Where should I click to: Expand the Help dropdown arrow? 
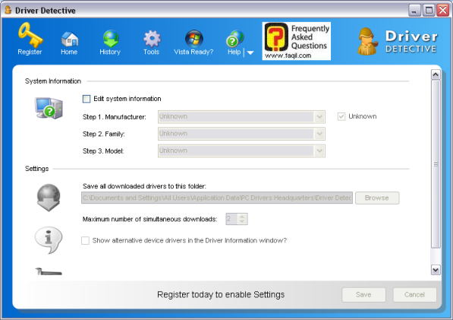(250, 52)
